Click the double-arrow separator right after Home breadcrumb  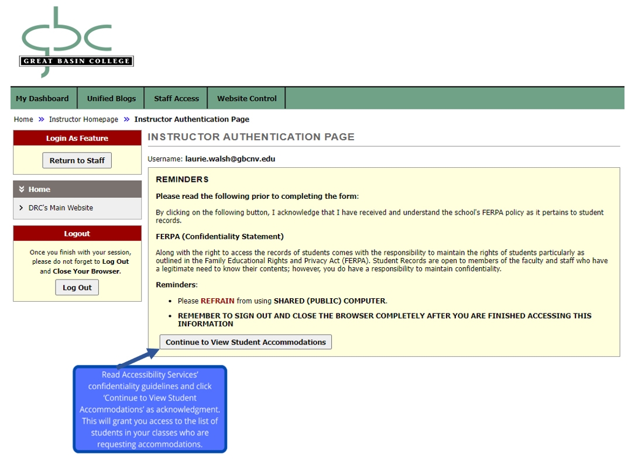[x=41, y=119]
